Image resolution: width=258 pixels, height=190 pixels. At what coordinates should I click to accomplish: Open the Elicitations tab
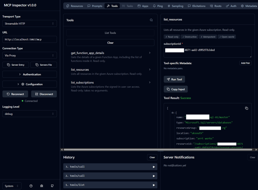(x=197, y=6)
